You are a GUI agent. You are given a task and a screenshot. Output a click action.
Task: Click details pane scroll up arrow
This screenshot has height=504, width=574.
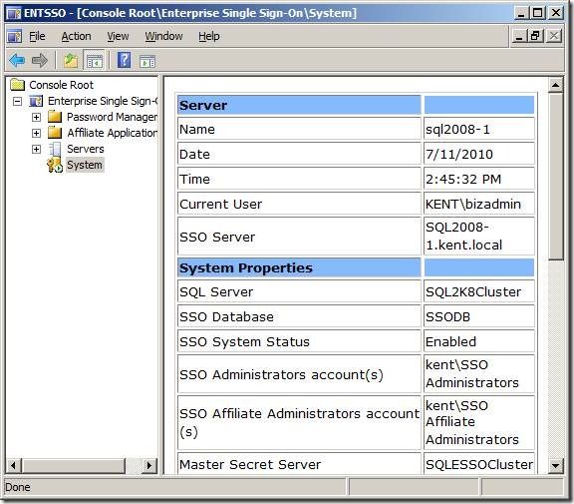(555, 85)
